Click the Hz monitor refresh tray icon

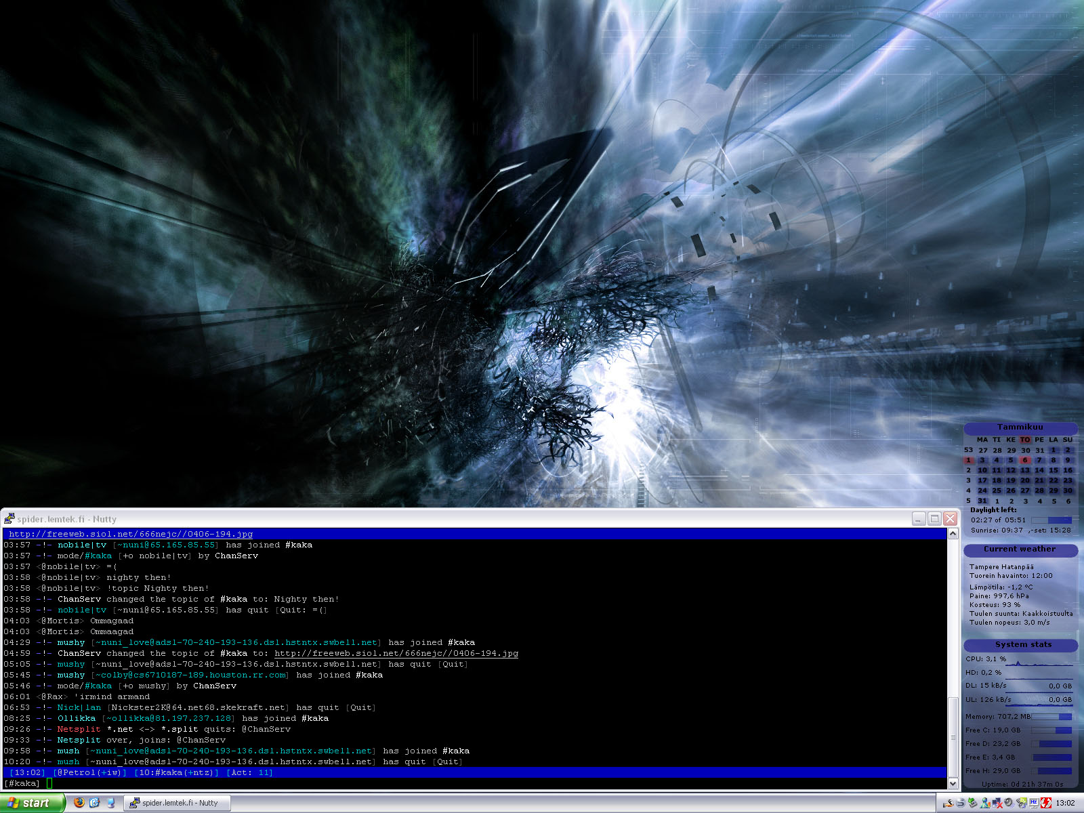pyautogui.click(x=1034, y=803)
